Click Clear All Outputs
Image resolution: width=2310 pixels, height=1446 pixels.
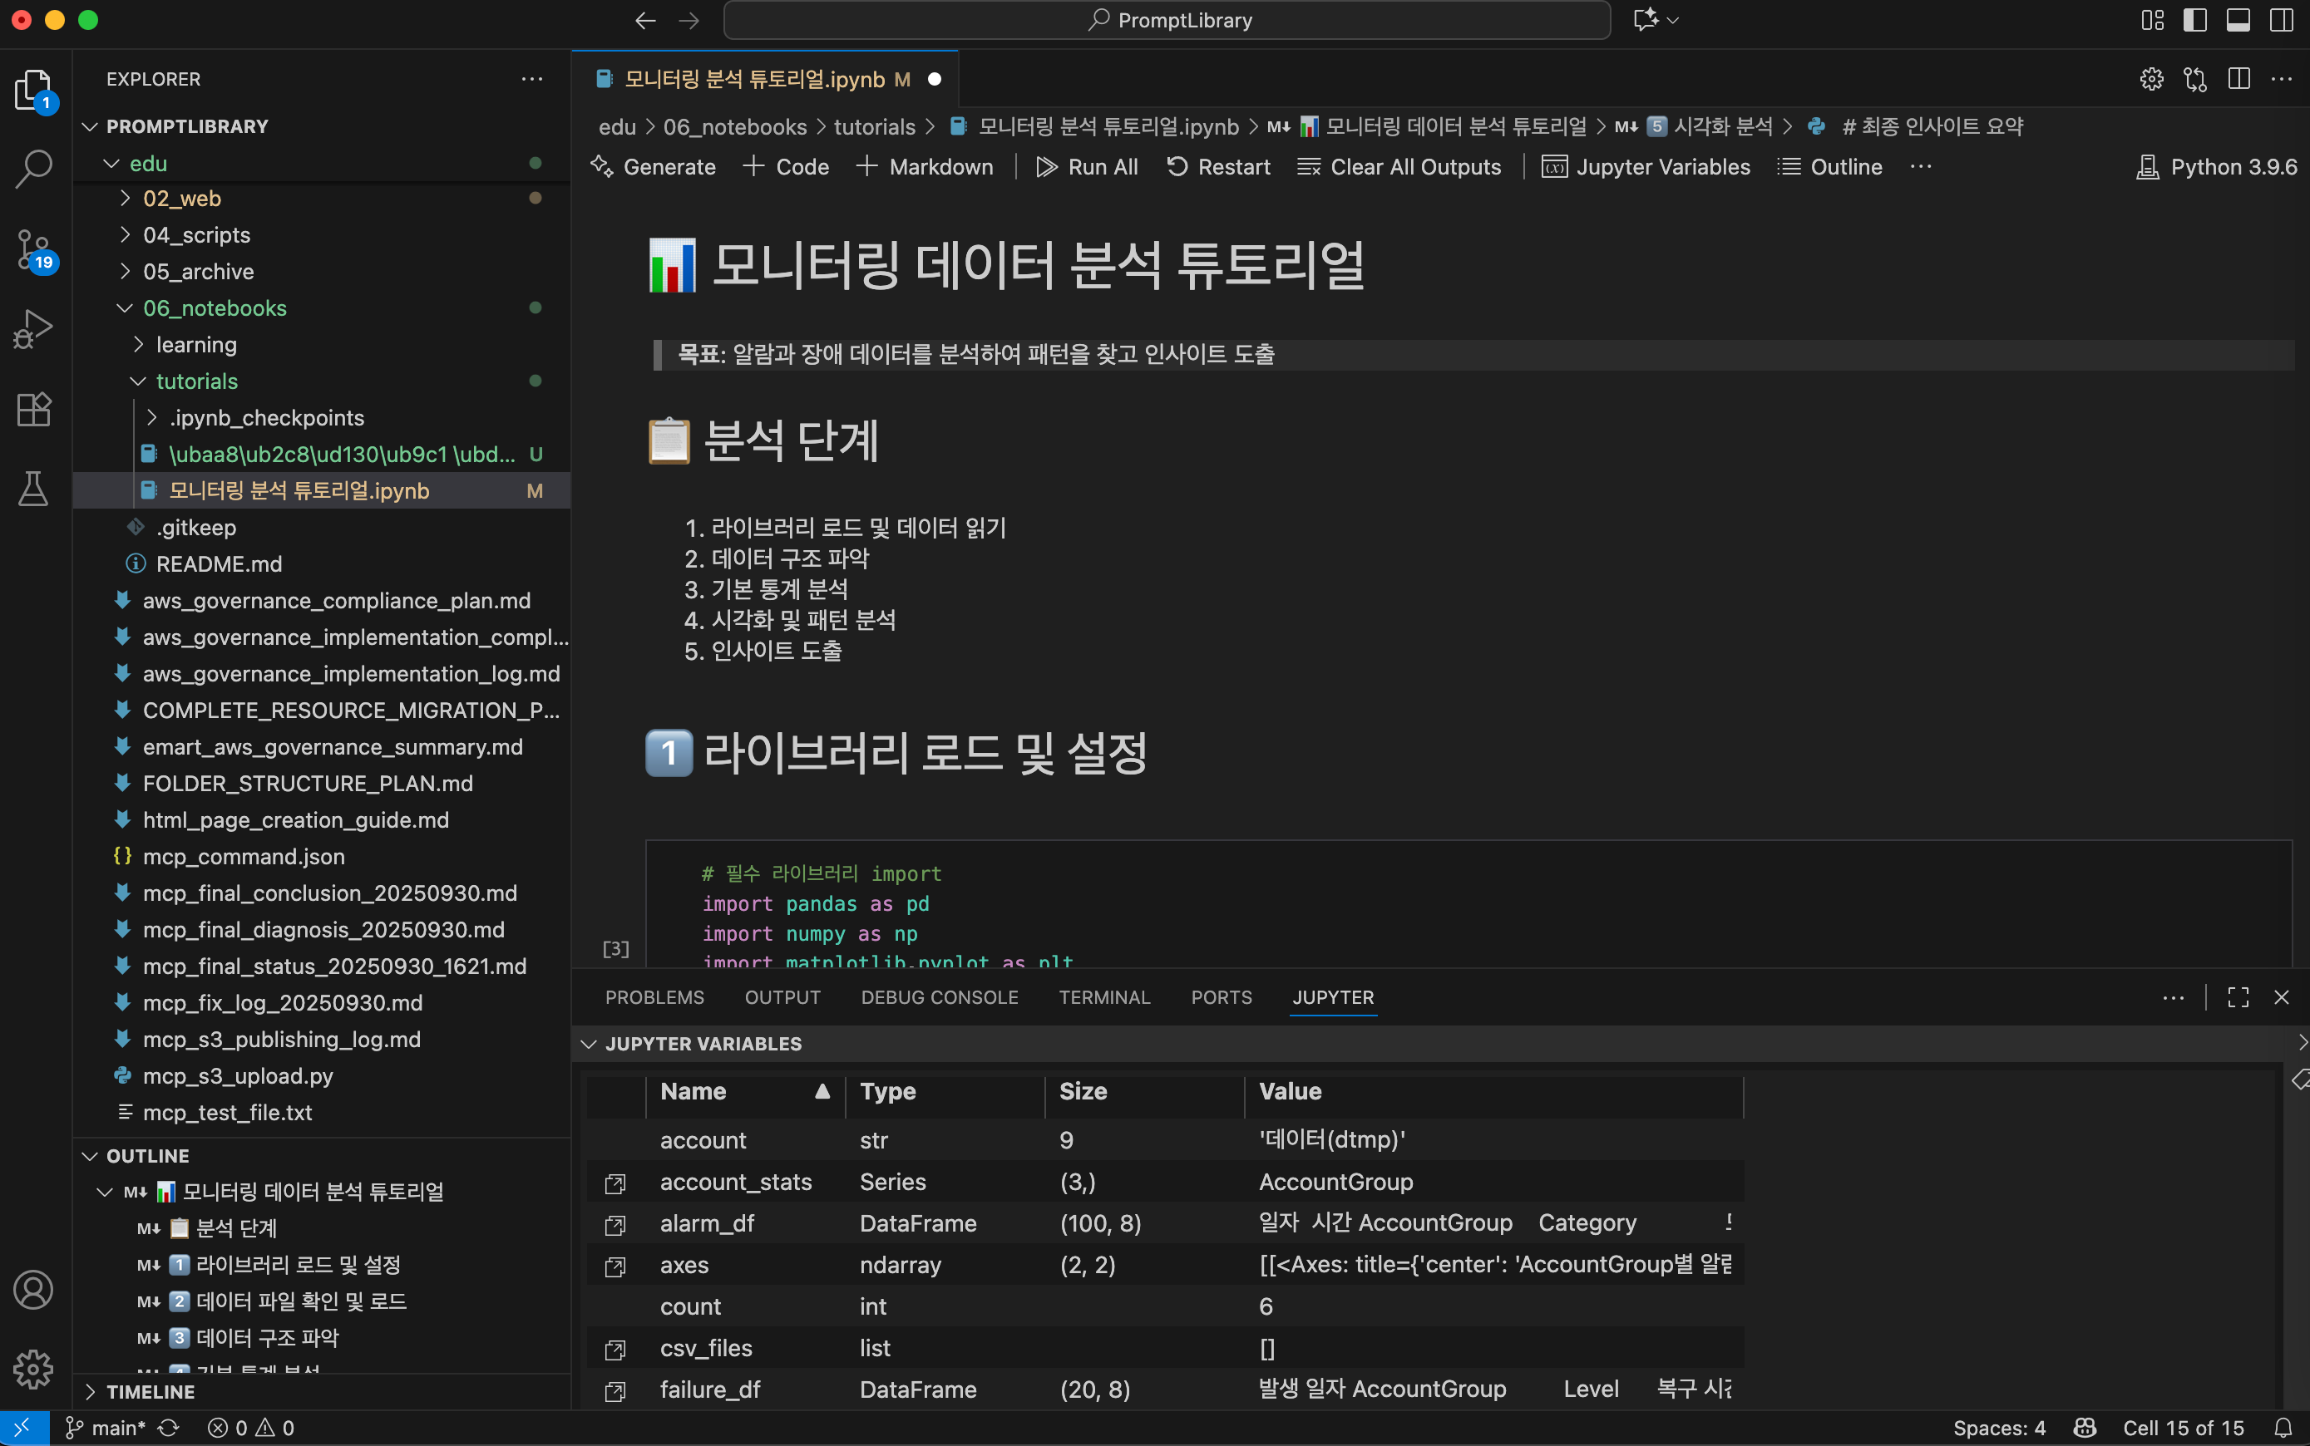tap(1399, 167)
